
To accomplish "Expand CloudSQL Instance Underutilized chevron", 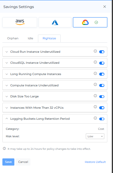I will [x=7, y=63].
